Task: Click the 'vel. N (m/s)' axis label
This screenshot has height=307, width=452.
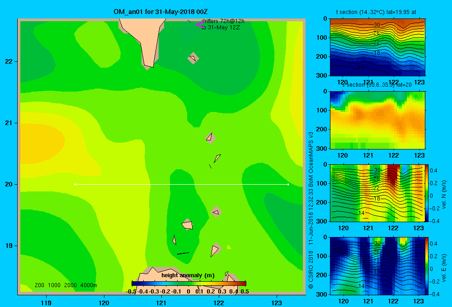Action: (444, 195)
